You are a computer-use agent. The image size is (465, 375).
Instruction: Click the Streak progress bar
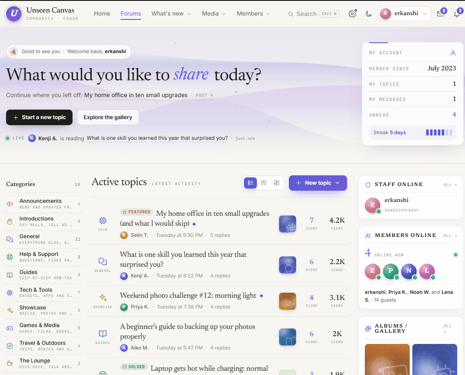tap(439, 132)
